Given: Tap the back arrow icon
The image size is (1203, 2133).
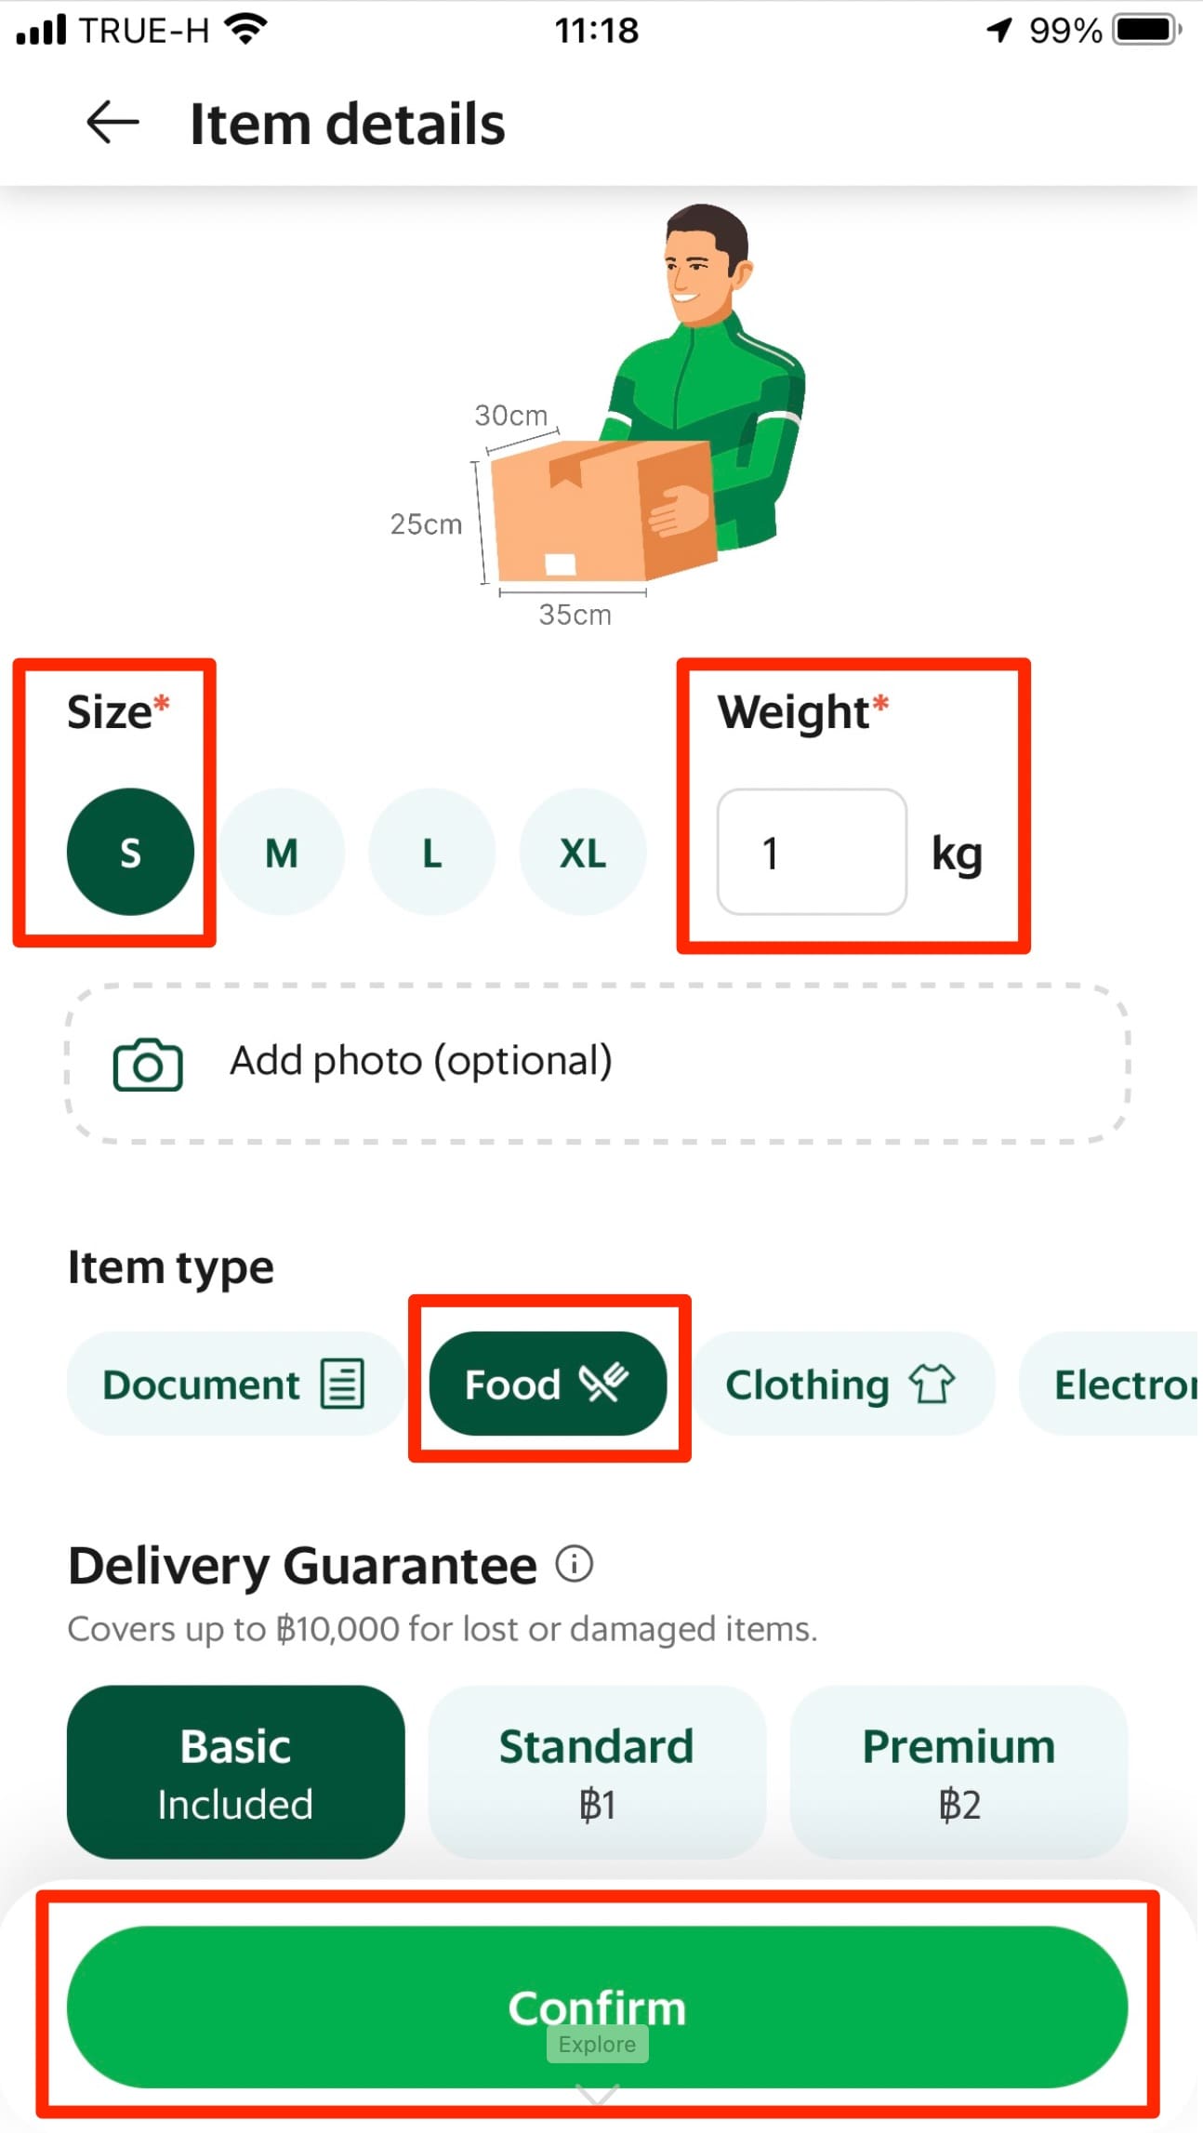Looking at the screenshot, I should 112,123.
